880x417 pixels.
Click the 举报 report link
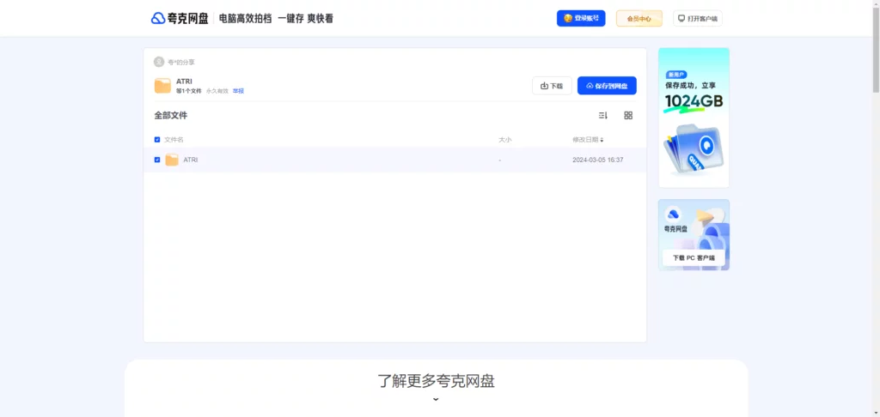pos(239,91)
